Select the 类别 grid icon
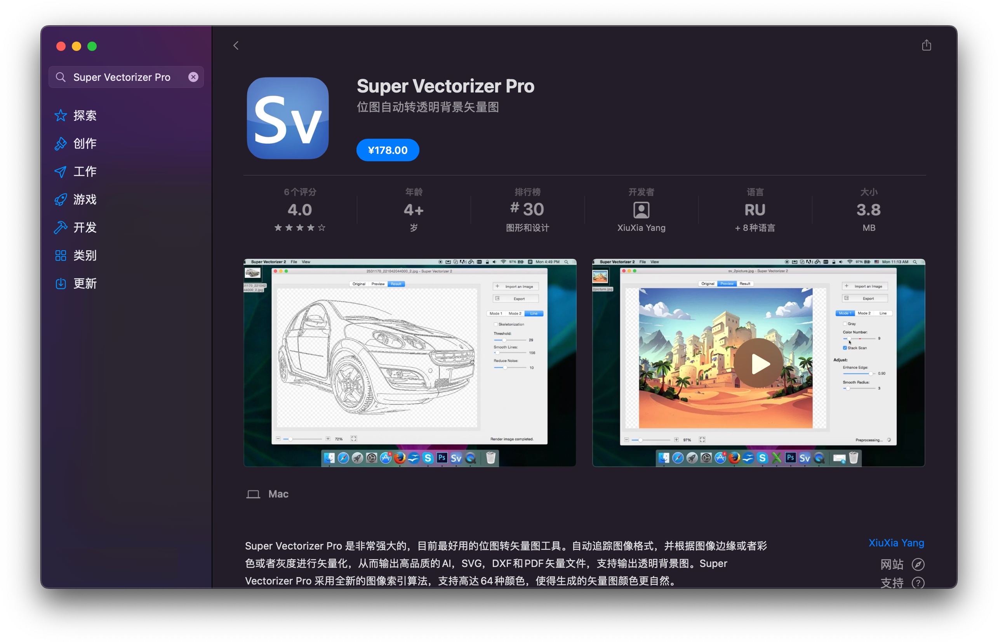The width and height of the screenshot is (998, 642). pyautogui.click(x=61, y=255)
